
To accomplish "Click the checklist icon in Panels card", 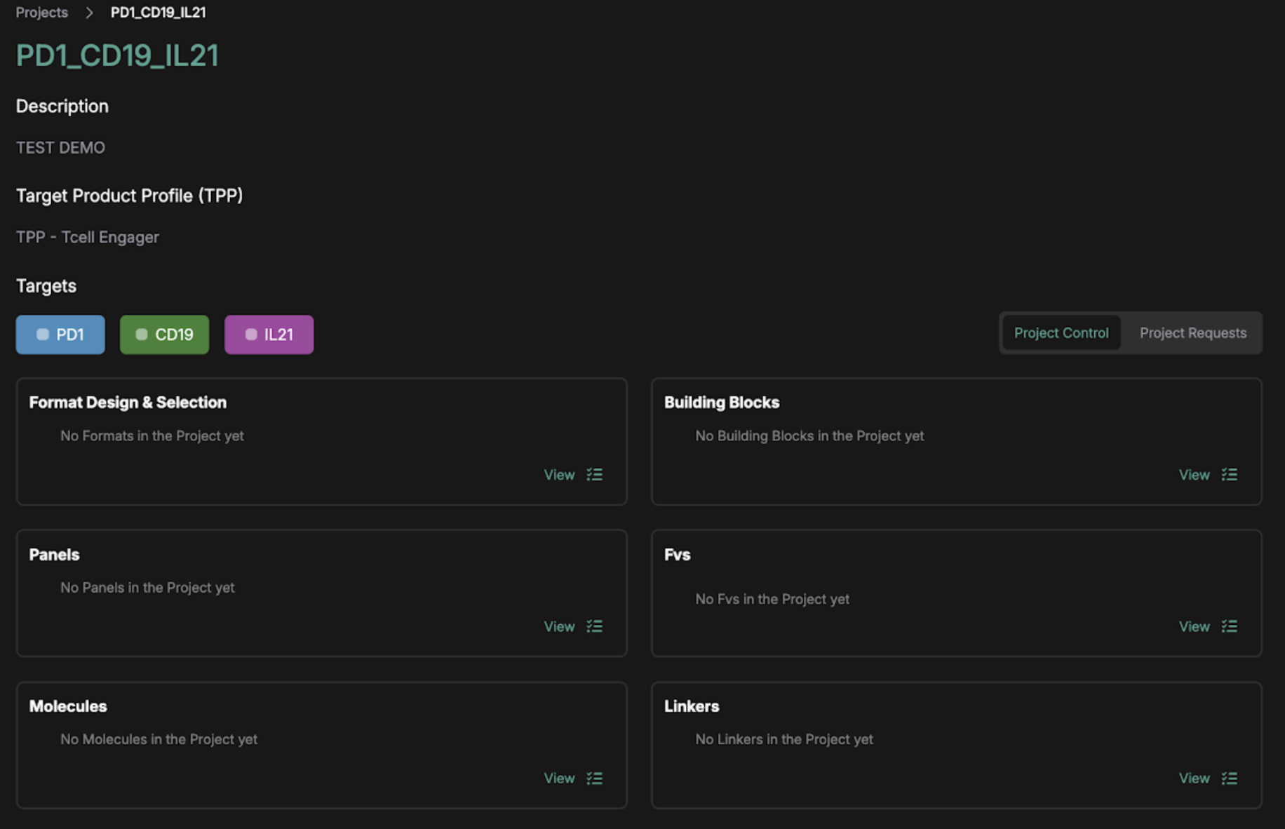I will [594, 626].
